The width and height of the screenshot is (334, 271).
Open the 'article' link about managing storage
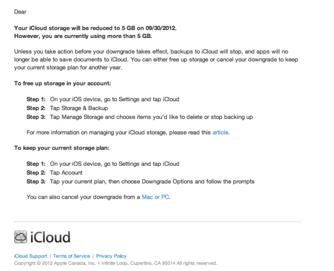220,132
